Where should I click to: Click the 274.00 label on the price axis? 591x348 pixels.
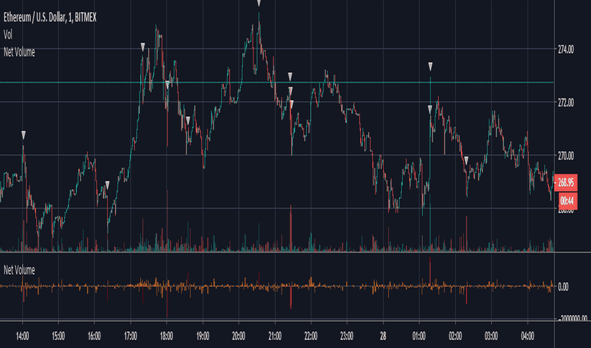(566, 49)
